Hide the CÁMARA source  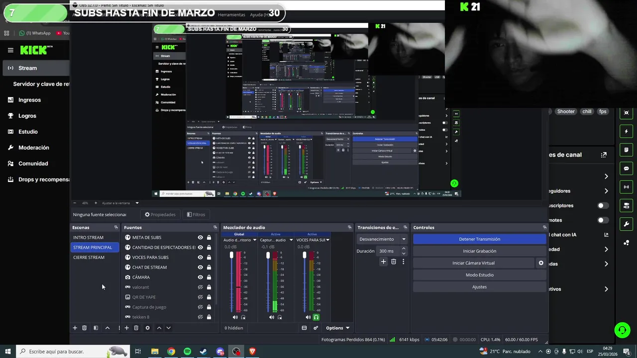[201, 277]
